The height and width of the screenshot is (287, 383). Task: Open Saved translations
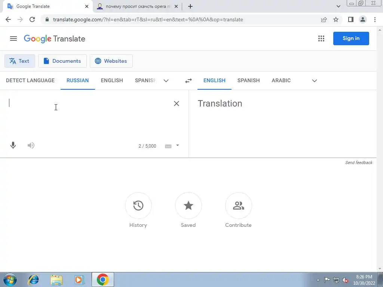[189, 210]
